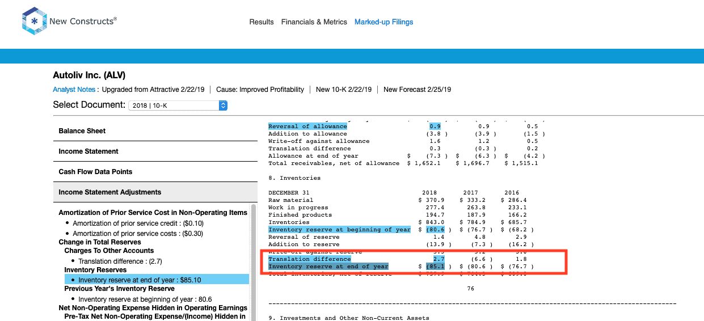Click the New Constructs hexagon logo
Screen dimensions: 704x321
33,22
